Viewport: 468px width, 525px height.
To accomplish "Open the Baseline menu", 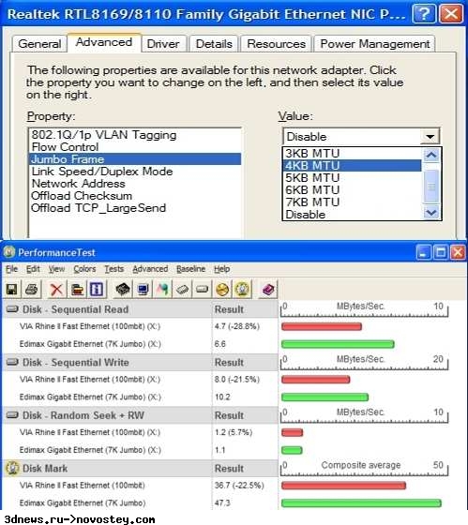I will [190, 269].
